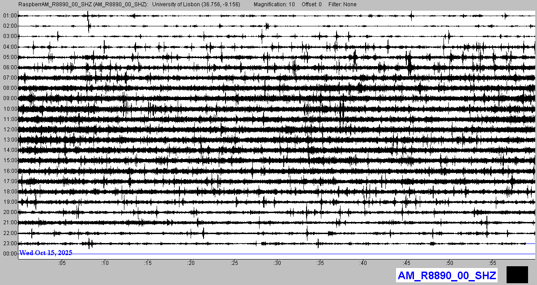The width and height of the screenshot is (537, 285).
Task: Select the 16:00 hour row label
Action: pyautogui.click(x=10, y=171)
